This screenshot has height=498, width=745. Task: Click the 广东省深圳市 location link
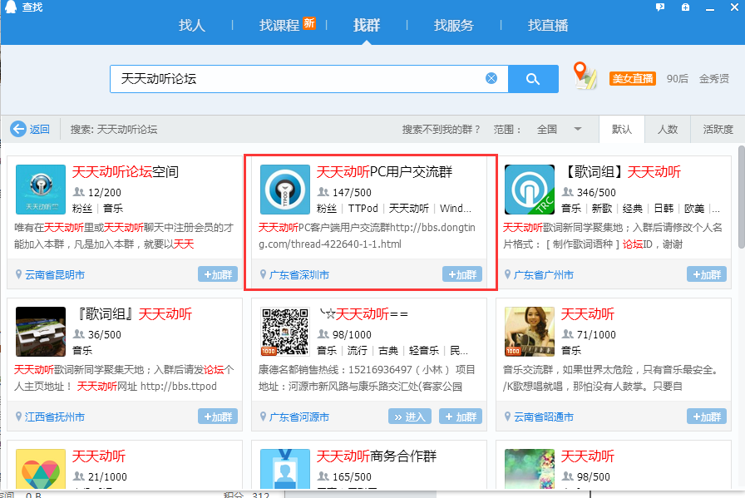[x=298, y=274]
